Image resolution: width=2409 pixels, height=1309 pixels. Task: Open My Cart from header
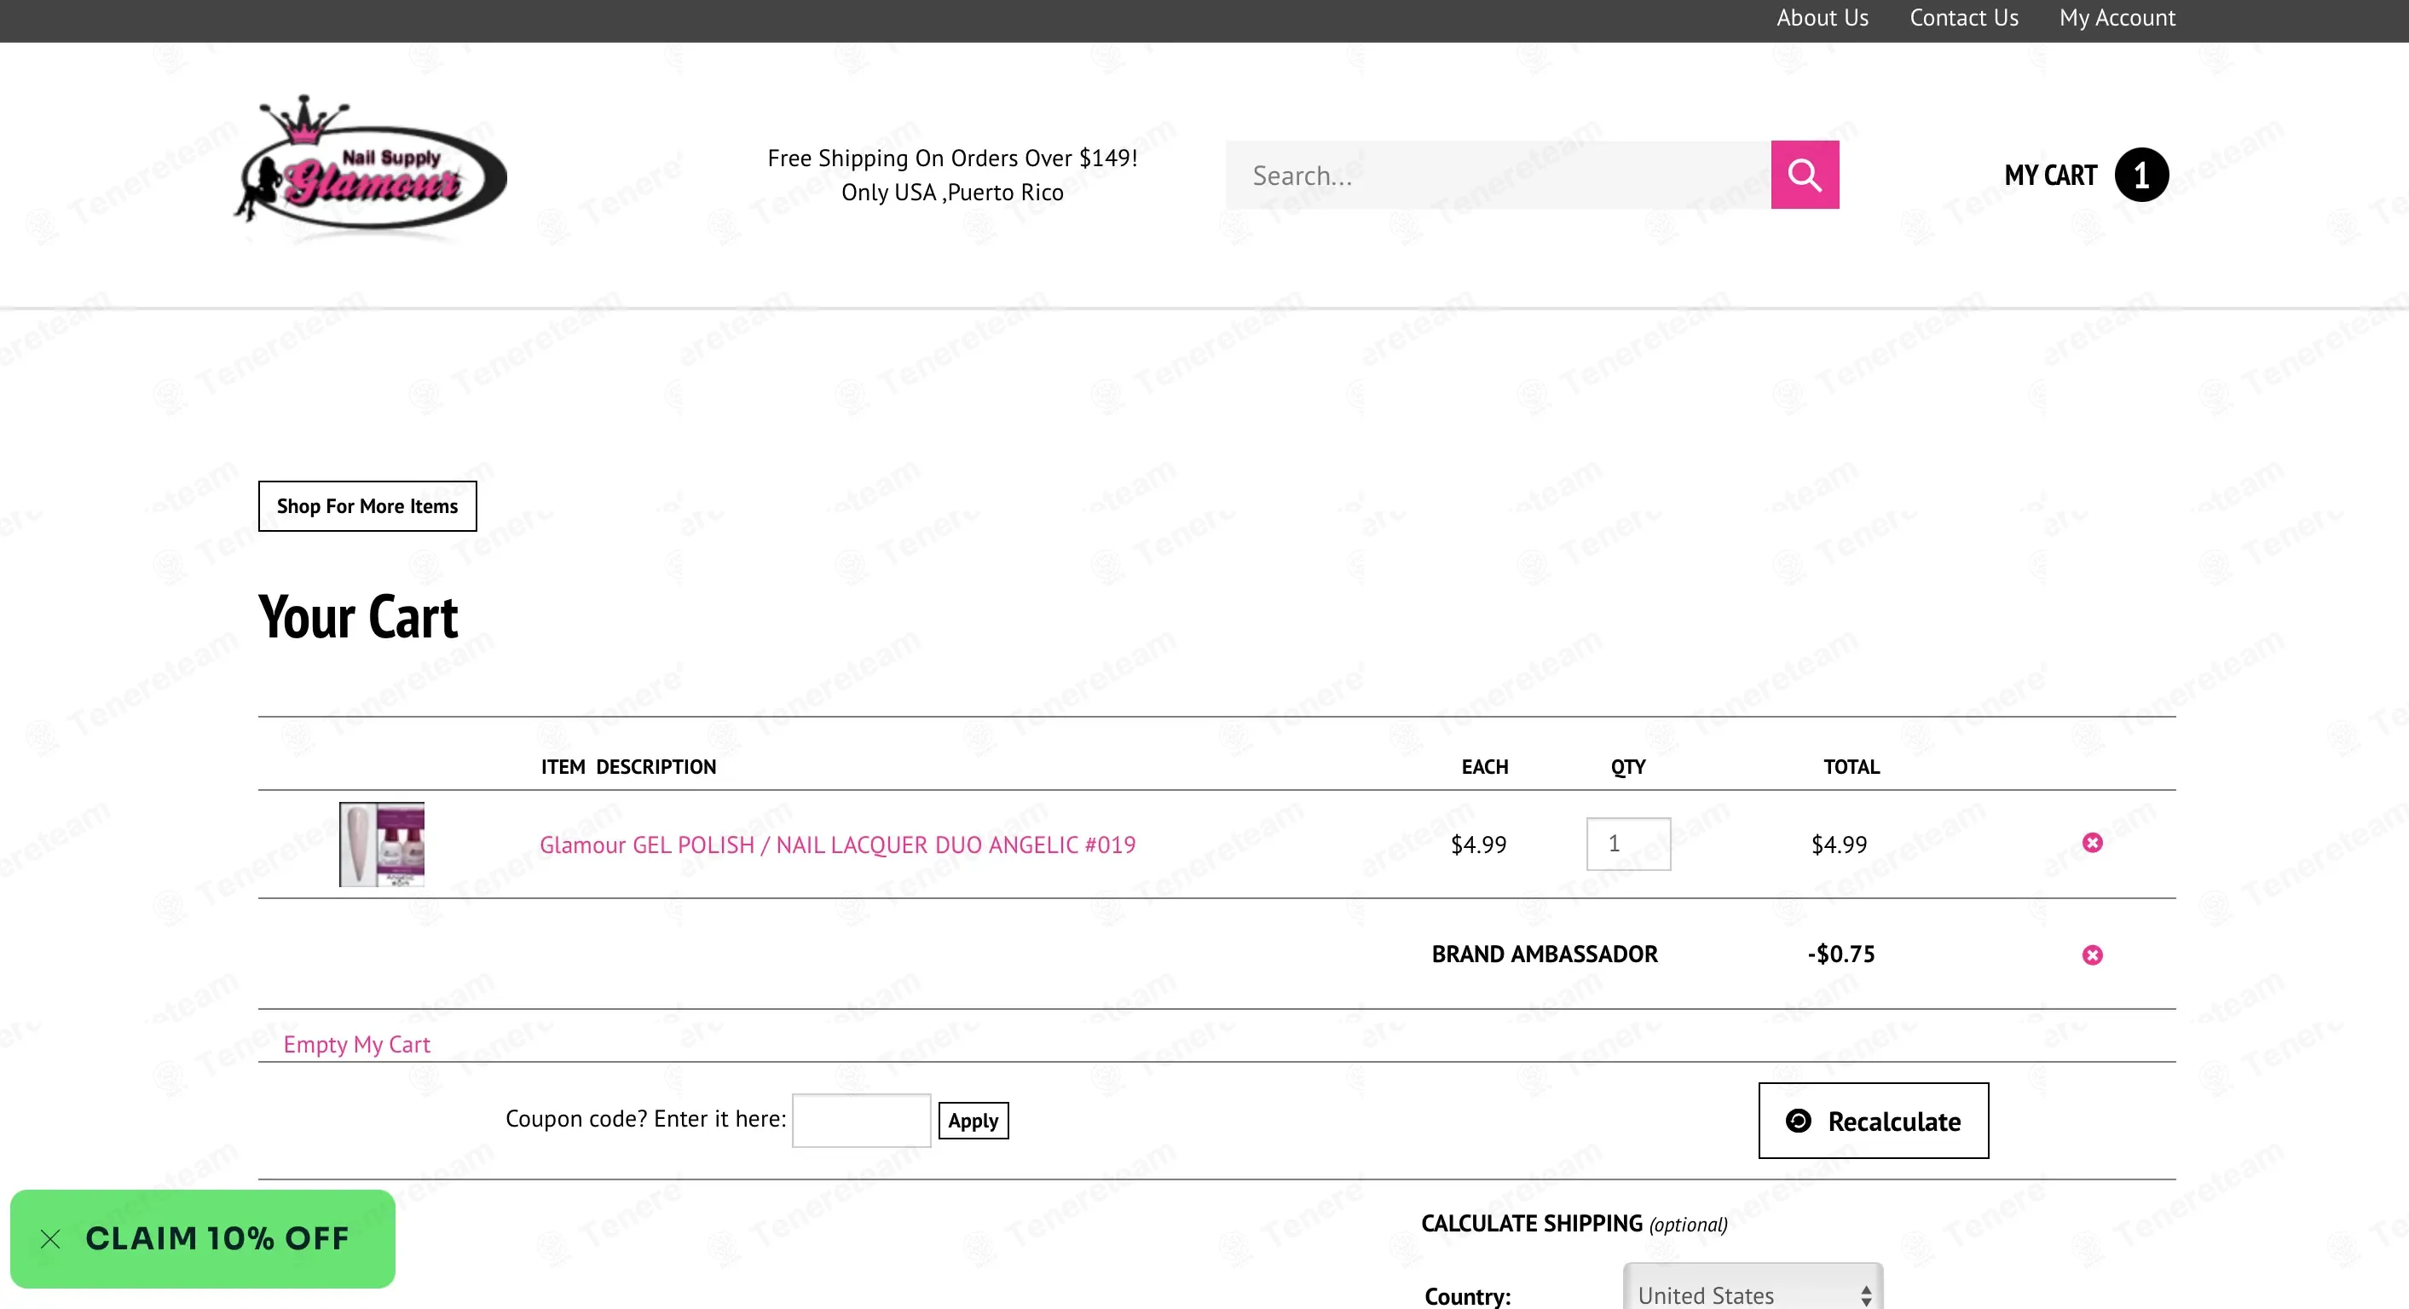point(2050,175)
